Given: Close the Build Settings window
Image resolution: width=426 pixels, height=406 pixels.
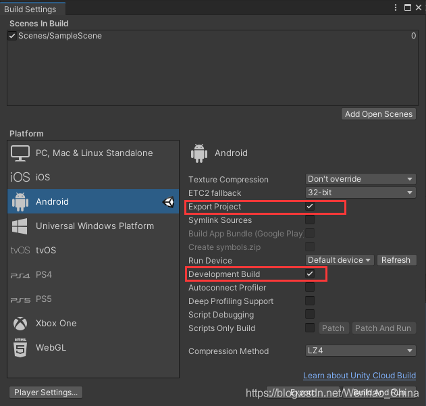Looking at the screenshot, I should 419,7.
